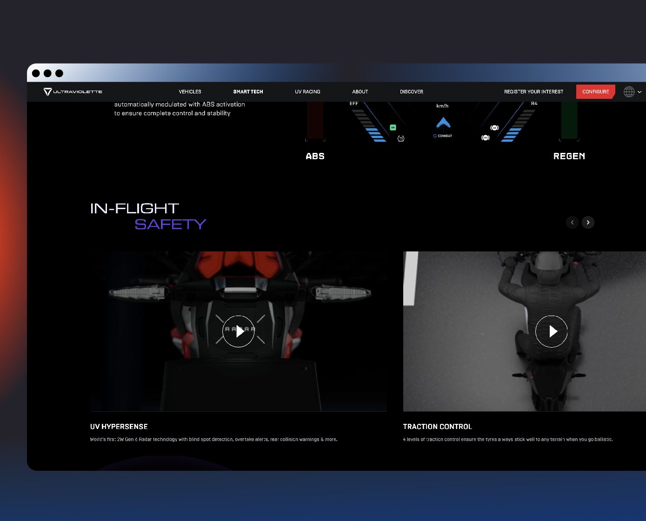Screen dimensions: 646x521
Task: Advance to next safety slide
Action: (x=588, y=222)
